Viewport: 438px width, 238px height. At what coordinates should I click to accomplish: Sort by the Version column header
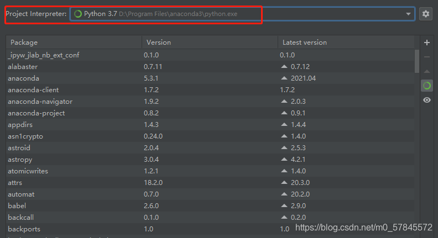(x=210, y=43)
